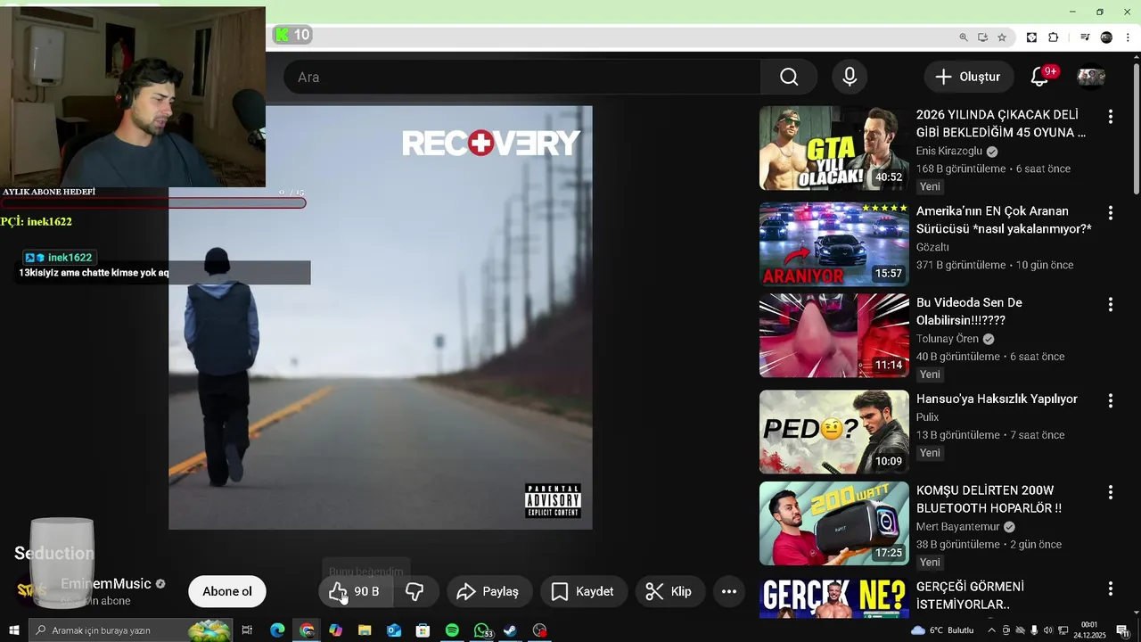The width and height of the screenshot is (1141, 642).
Task: Click the Paylaş share button
Action: click(x=488, y=591)
